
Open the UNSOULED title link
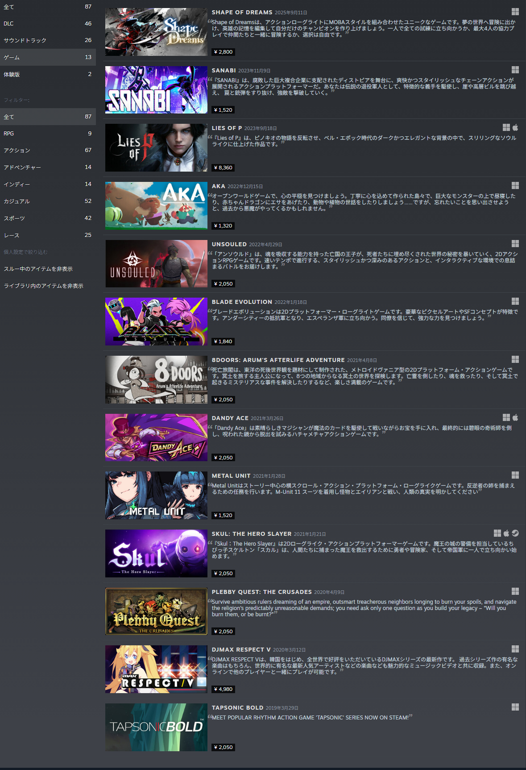pos(229,244)
